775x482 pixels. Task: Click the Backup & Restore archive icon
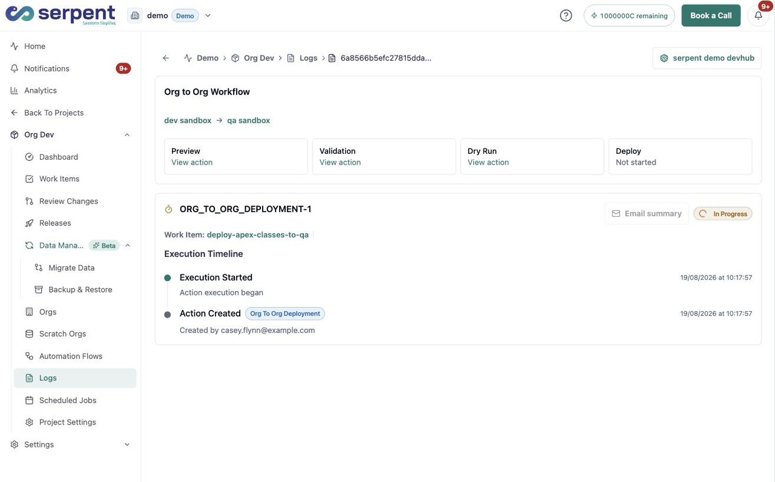pyautogui.click(x=39, y=289)
